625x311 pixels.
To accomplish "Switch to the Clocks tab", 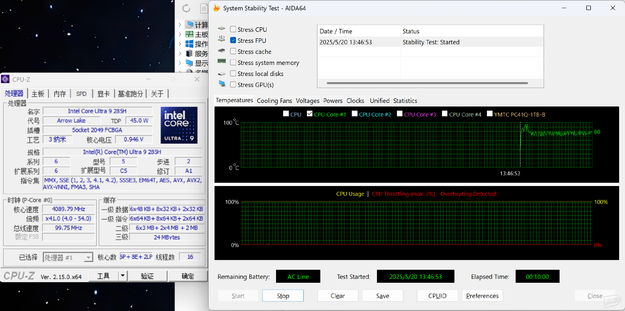I will pos(355,101).
